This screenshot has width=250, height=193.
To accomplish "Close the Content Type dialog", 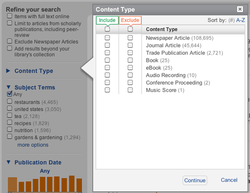I will click(240, 9).
